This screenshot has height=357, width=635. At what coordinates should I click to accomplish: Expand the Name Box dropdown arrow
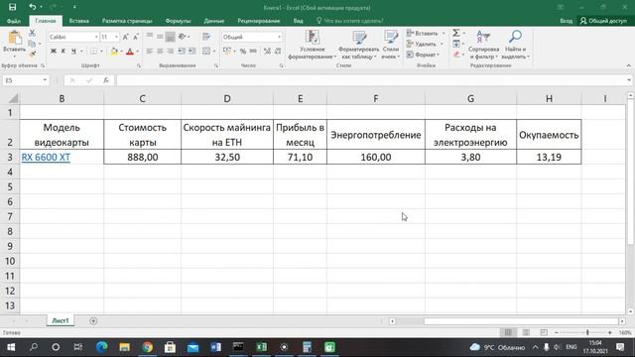tap(45, 80)
